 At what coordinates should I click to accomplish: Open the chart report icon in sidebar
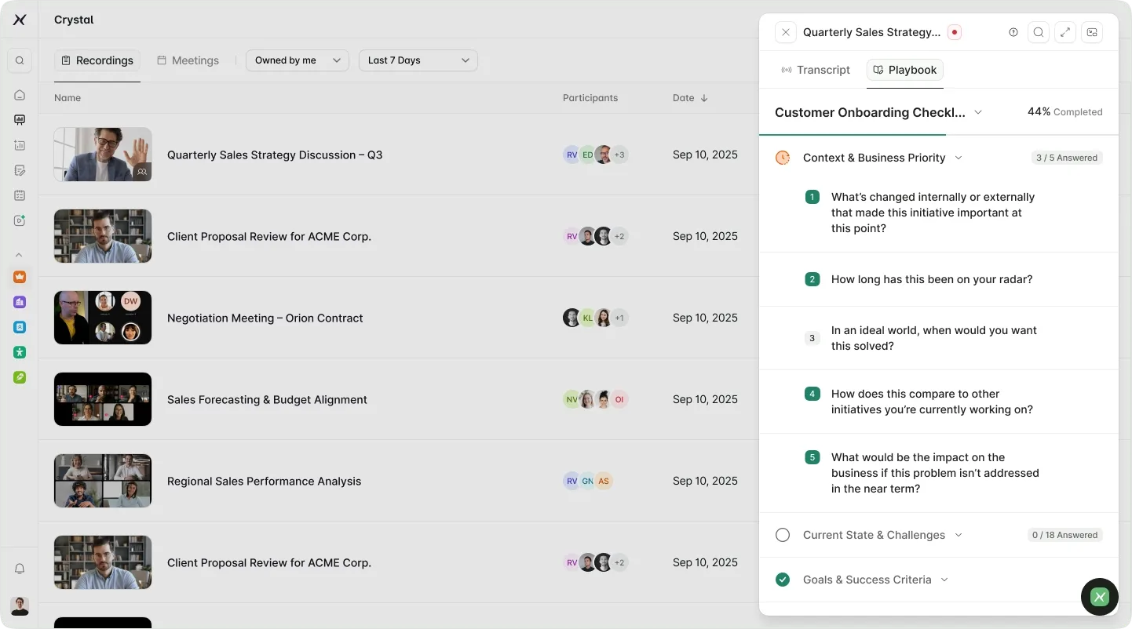tap(20, 145)
